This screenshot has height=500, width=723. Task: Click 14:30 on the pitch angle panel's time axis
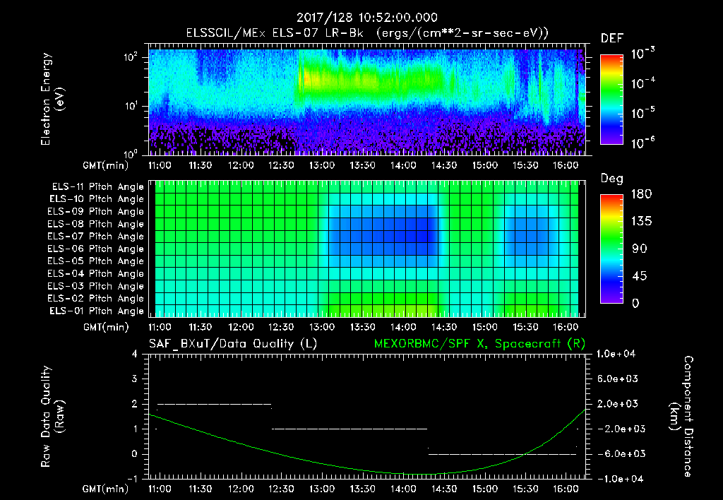coord(444,328)
